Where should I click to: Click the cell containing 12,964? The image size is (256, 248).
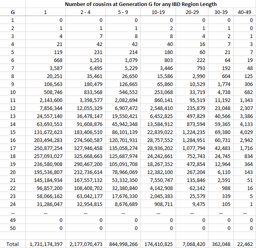(221, 164)
